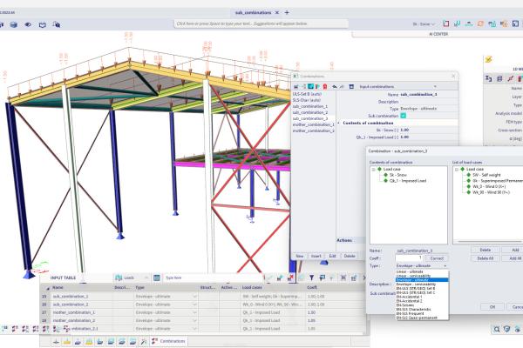Click the magnifier search icon at bottom right
This screenshot has height=348, width=523.
click(x=497, y=329)
